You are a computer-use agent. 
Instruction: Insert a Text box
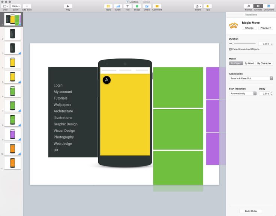click(127, 6)
